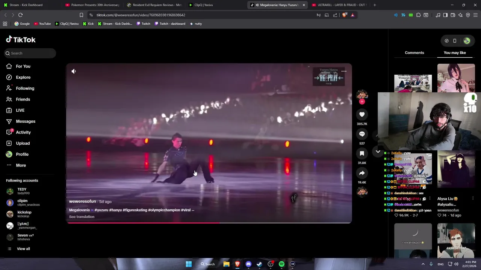Click the #figureskating hashtag
Image resolution: width=481 pixels, height=270 pixels.
135,210
